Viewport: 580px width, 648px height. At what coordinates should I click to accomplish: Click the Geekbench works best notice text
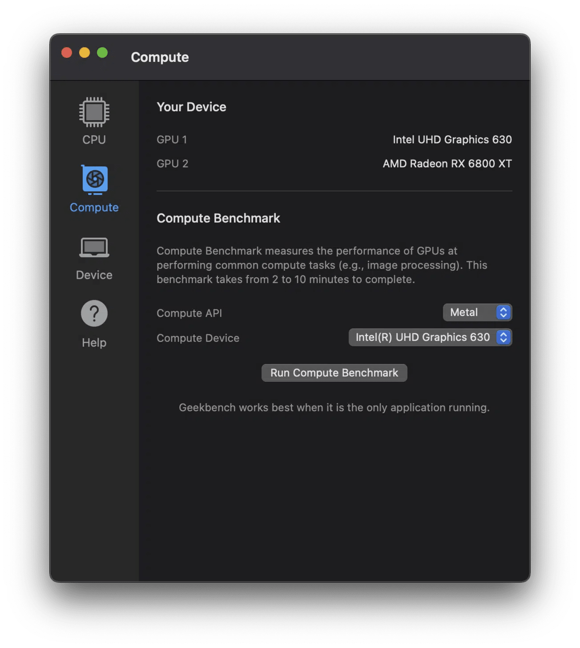point(334,408)
